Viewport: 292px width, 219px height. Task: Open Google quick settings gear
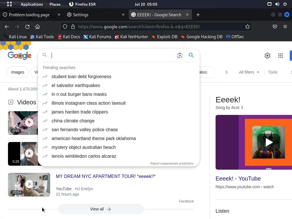(x=267, y=56)
